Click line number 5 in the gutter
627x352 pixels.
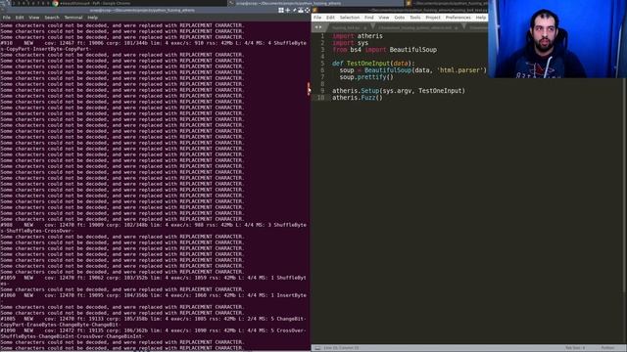coord(322,64)
